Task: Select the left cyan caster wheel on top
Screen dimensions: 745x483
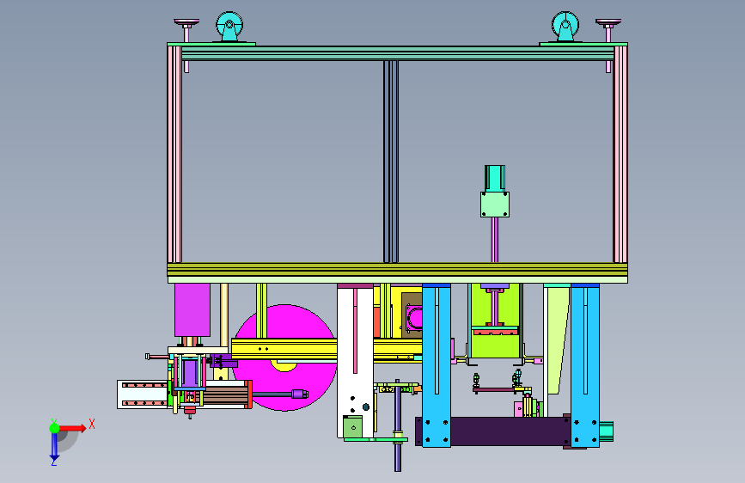Action: tap(229, 26)
